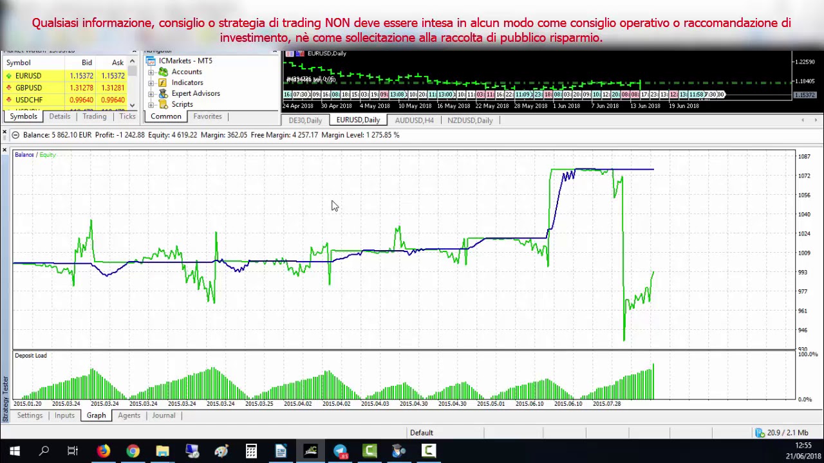Image resolution: width=824 pixels, height=463 pixels.
Task: Click the Equity legend label
Action: 48,155
